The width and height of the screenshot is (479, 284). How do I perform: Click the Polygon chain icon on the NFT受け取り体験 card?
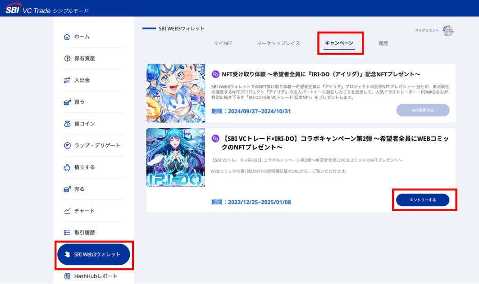[215, 74]
